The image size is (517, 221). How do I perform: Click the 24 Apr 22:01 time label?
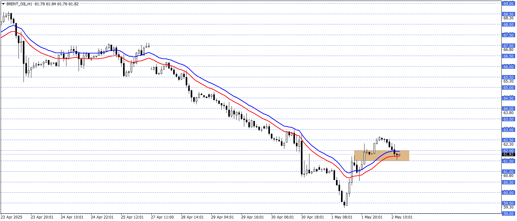coord(102,217)
